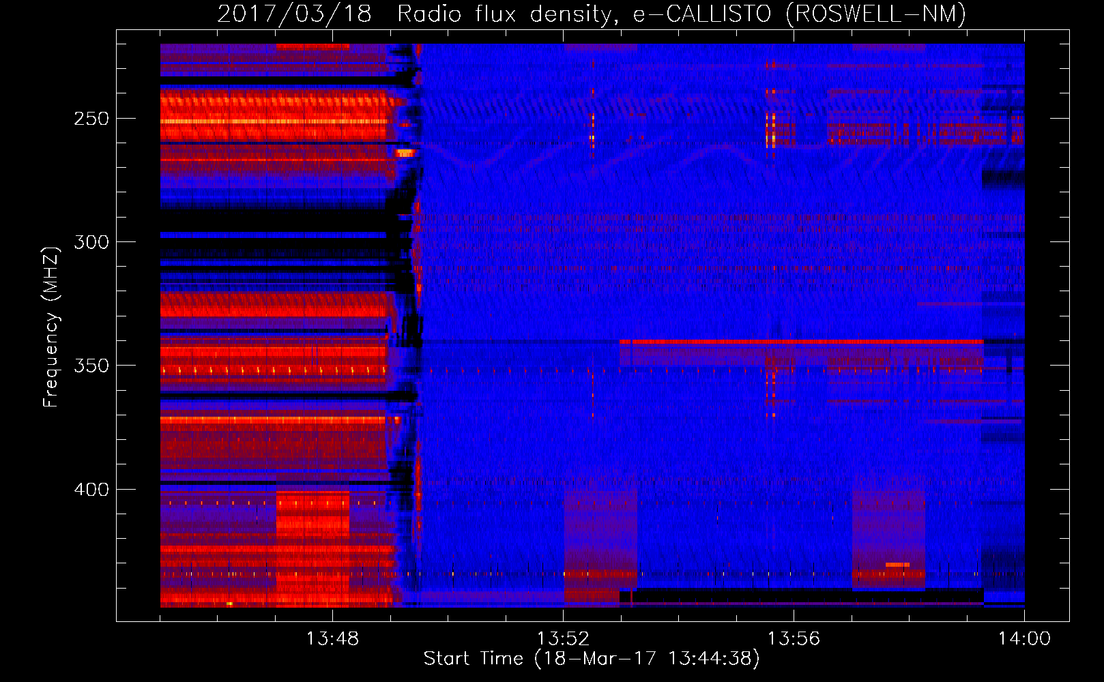
Task: Click the 'Frequency (MHZ)' y-axis label
Action: tap(51, 327)
